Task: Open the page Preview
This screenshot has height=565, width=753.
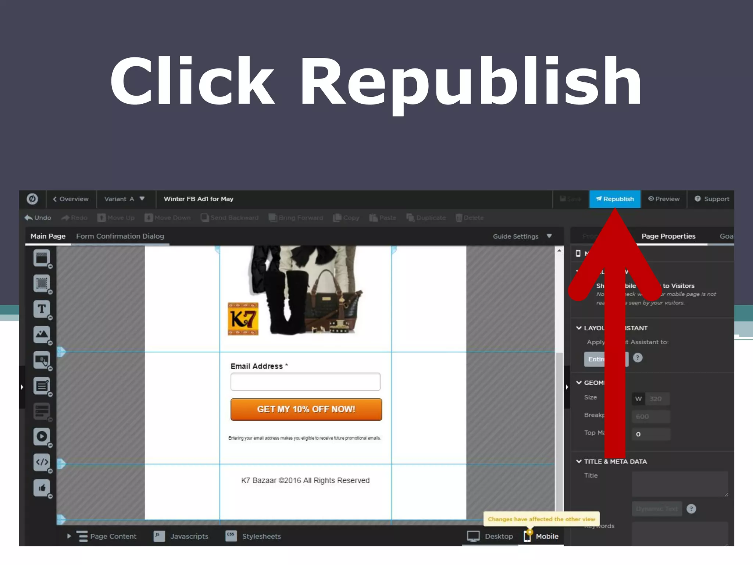Action: pos(664,199)
